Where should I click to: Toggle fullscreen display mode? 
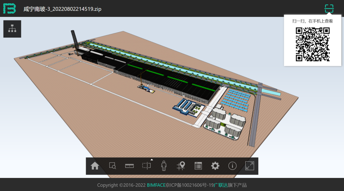click(249, 166)
